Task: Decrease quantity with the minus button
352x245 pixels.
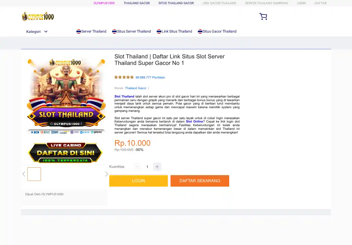Action: point(137,167)
